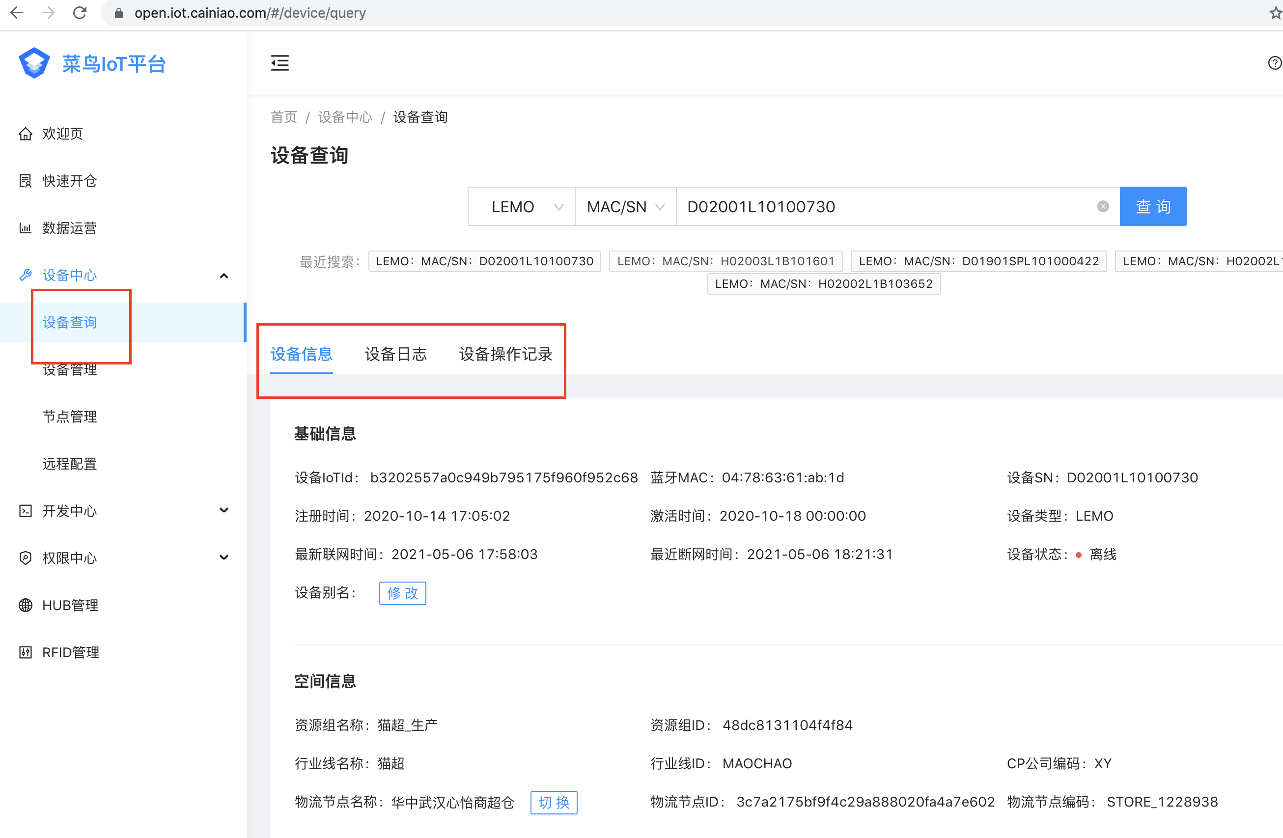Click the 数据运营 chart icon
This screenshot has height=838, width=1283.
click(x=26, y=227)
